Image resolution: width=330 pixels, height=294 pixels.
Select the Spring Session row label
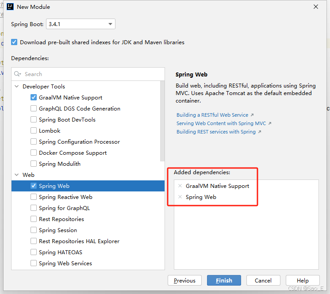coord(58,230)
